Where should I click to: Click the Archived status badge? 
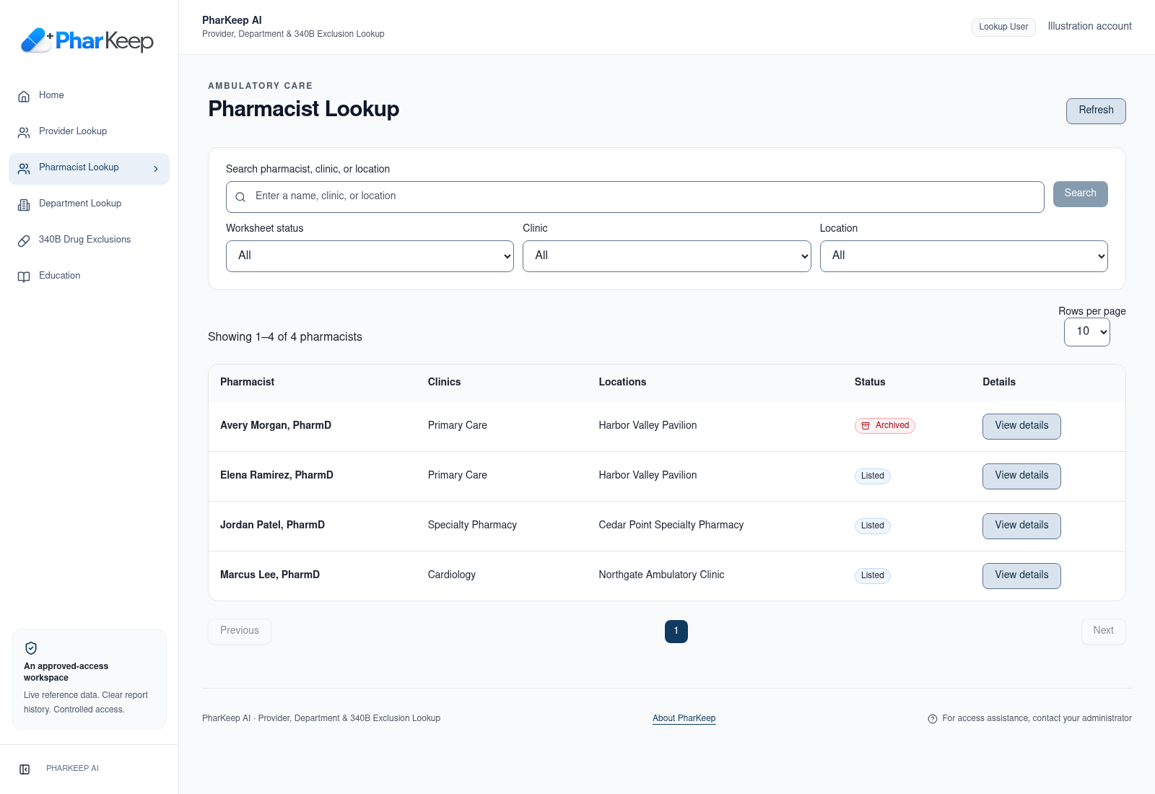pyautogui.click(x=885, y=426)
